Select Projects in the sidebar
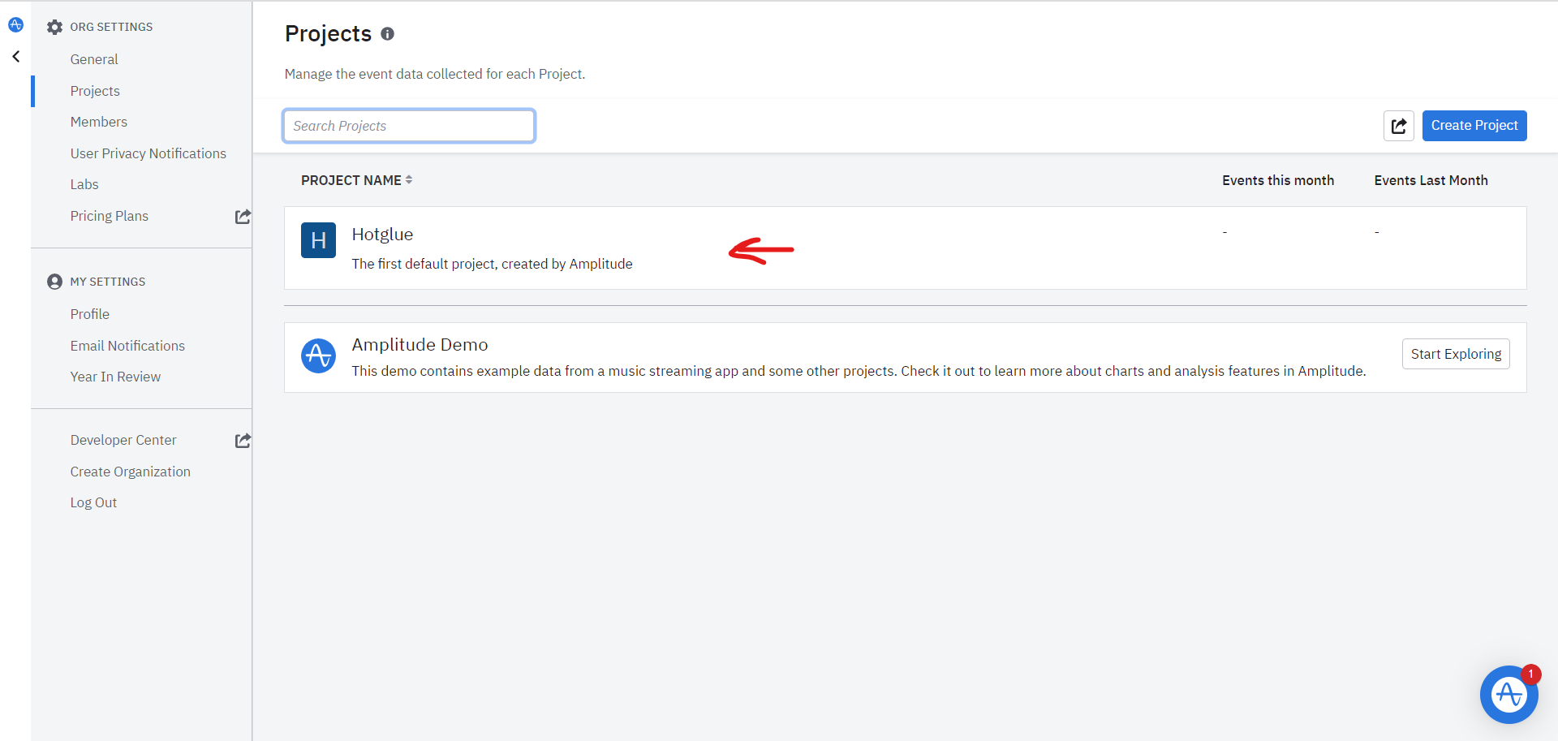The height and width of the screenshot is (741, 1558). click(x=95, y=91)
